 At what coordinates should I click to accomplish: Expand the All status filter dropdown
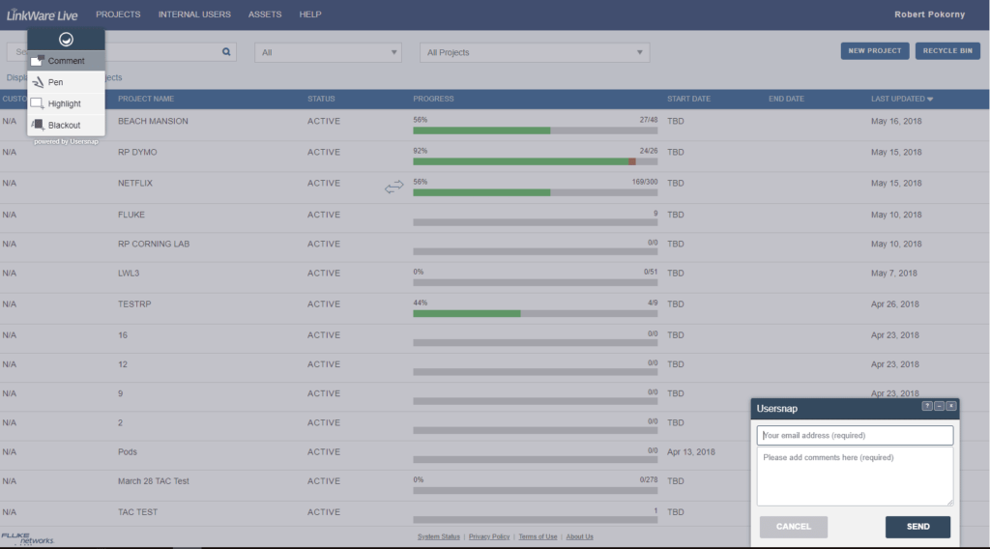(x=328, y=52)
